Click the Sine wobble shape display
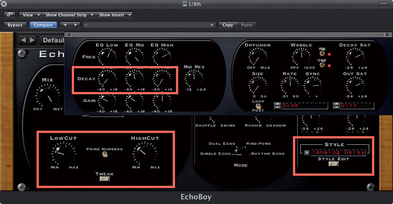This screenshot has height=204, width=393. (304, 105)
